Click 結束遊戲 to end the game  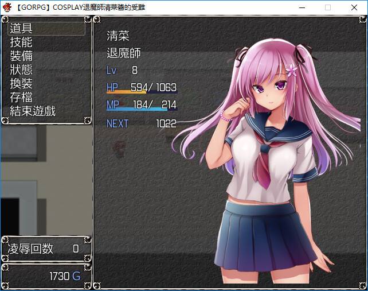pos(33,111)
